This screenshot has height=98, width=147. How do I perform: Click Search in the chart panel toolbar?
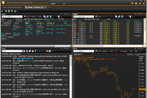tap(98, 51)
